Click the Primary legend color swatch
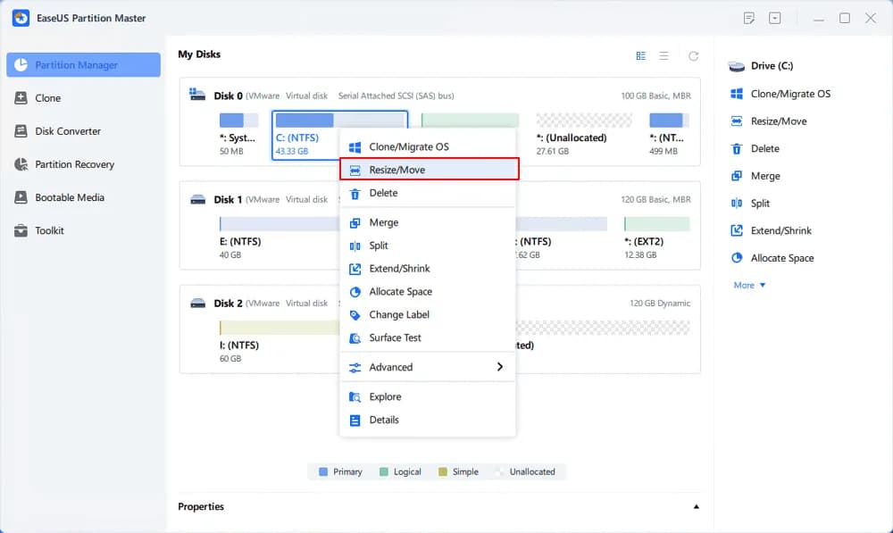 point(323,471)
